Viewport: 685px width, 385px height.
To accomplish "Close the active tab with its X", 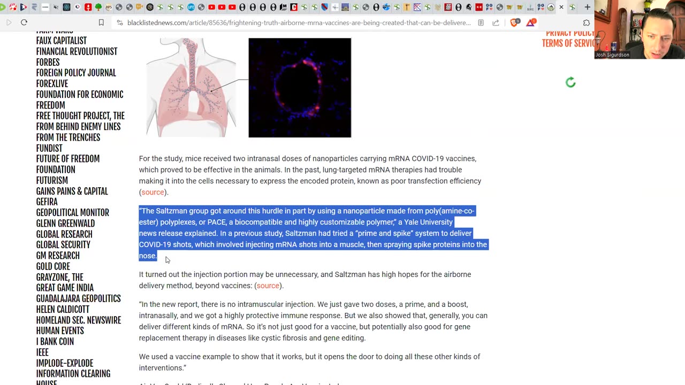I will 561,7.
